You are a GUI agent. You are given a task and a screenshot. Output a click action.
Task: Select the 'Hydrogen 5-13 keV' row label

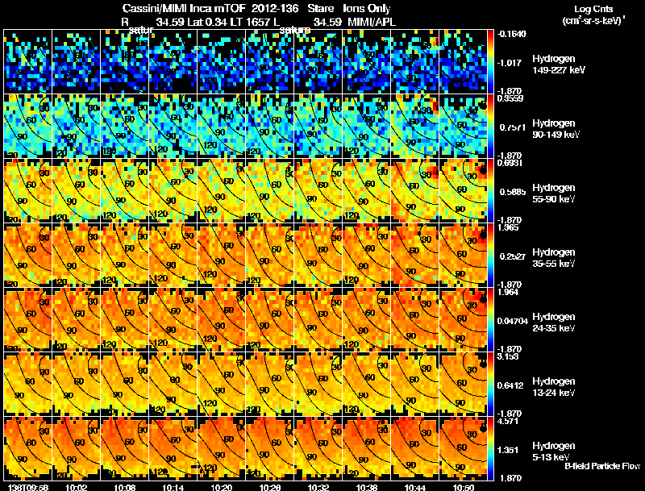(x=553, y=451)
